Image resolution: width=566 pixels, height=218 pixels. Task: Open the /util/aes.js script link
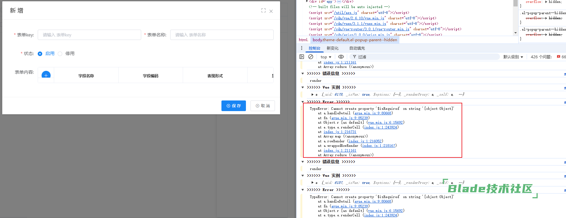pos(346,13)
